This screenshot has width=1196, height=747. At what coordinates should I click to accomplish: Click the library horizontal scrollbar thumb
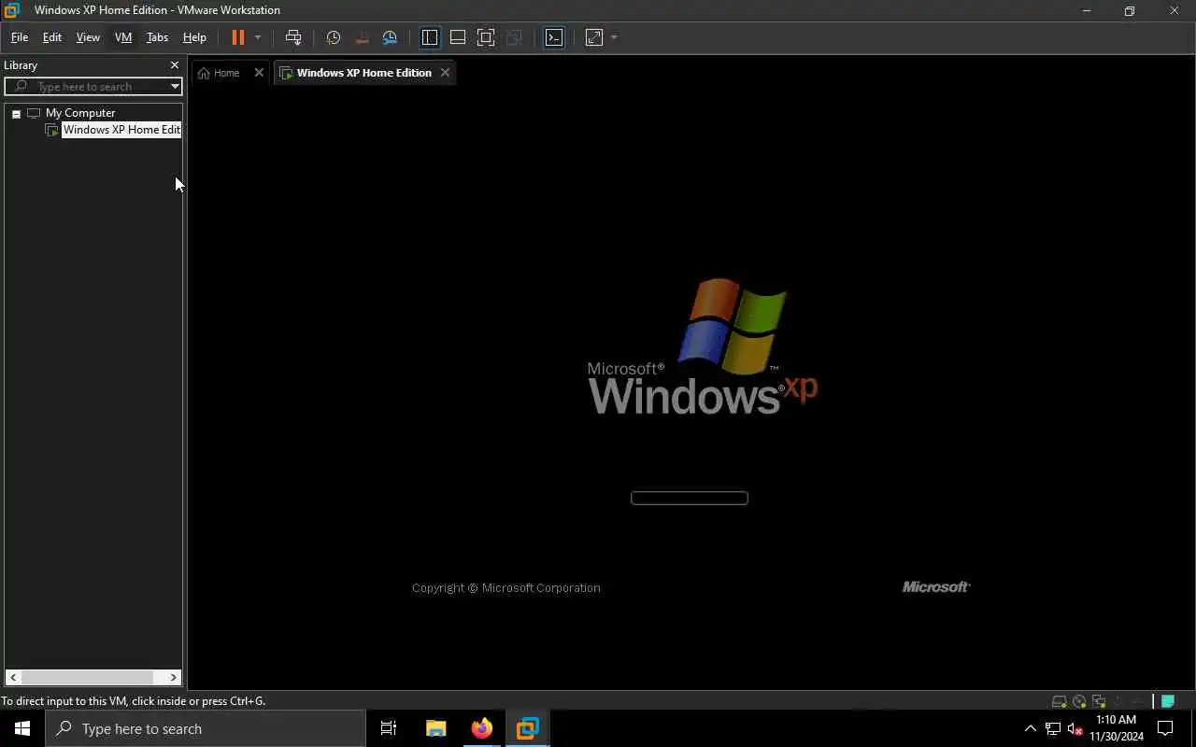tap(88, 677)
